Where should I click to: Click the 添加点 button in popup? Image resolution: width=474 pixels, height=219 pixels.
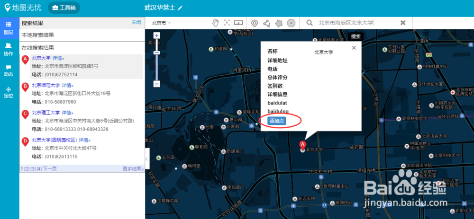click(x=277, y=121)
